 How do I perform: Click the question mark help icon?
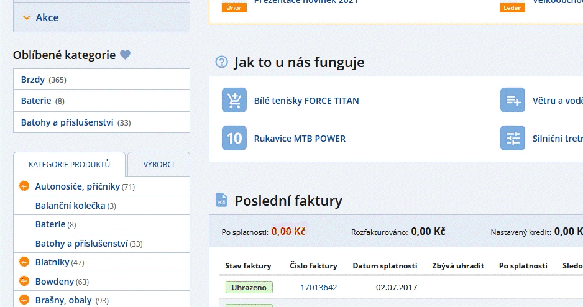tap(221, 62)
